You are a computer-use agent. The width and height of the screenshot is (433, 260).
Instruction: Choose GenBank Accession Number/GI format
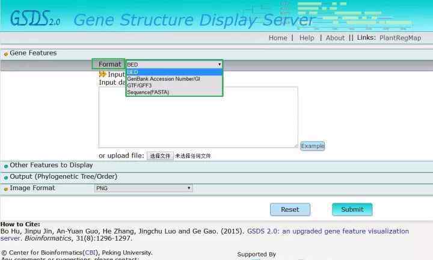174,79
